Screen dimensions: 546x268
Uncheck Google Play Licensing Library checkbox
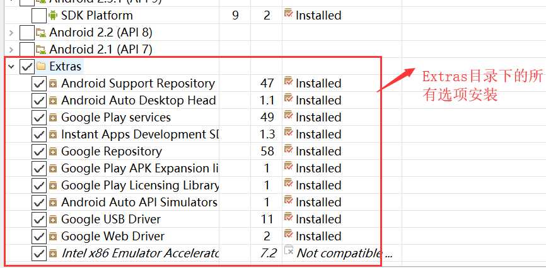point(38,186)
